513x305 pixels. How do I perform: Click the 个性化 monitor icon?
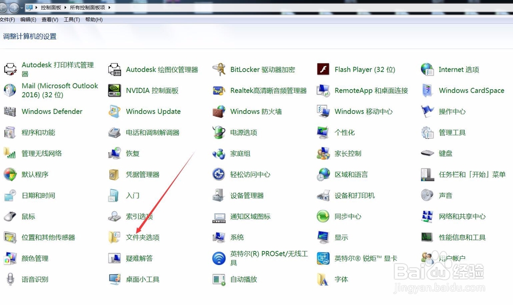(x=323, y=132)
